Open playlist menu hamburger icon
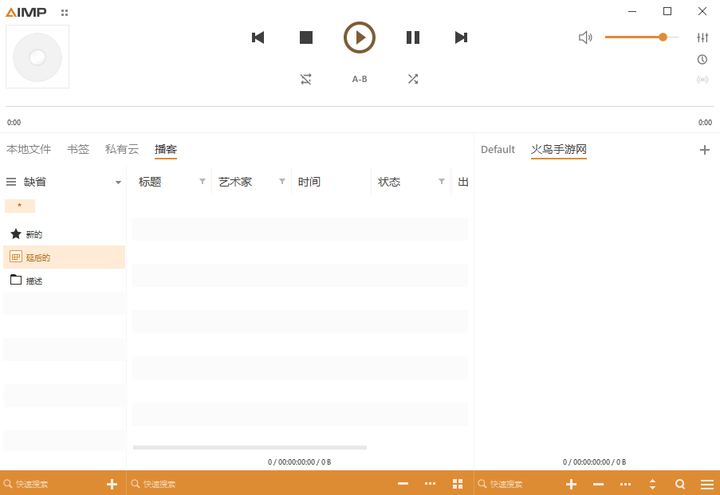 point(707,484)
